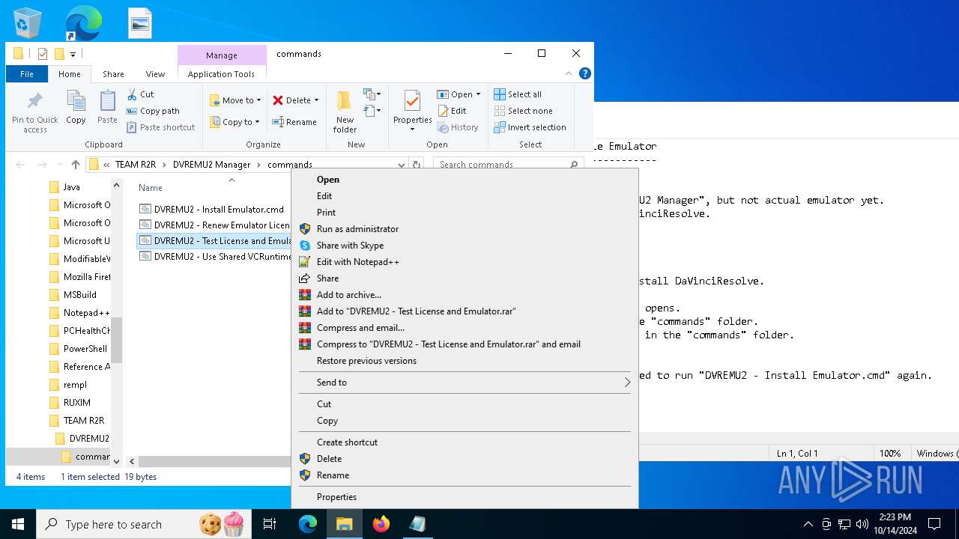Screen dimensions: 959x539
Task: Open the image file on desktop
Action: point(140,23)
